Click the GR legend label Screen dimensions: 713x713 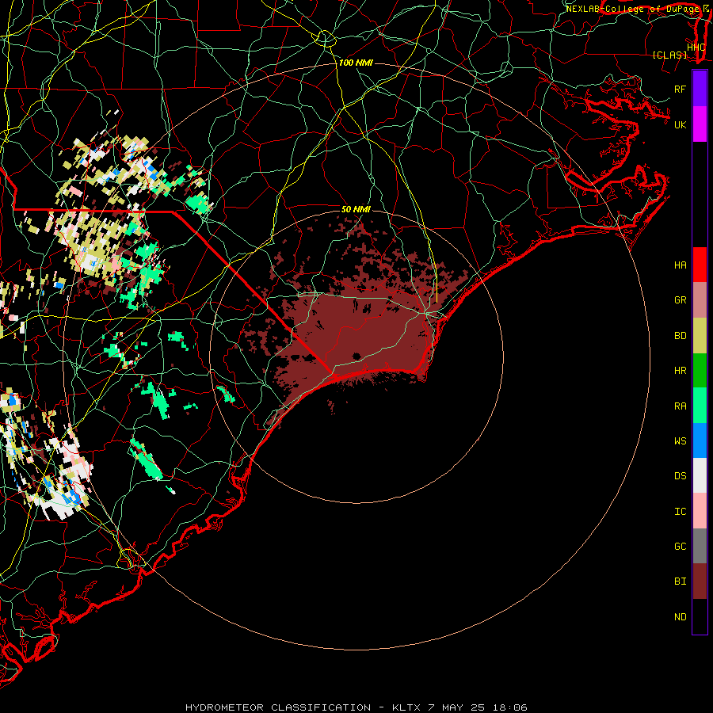(x=680, y=300)
